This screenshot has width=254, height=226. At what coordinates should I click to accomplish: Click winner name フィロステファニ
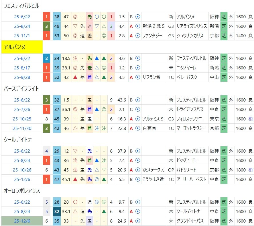189,119
